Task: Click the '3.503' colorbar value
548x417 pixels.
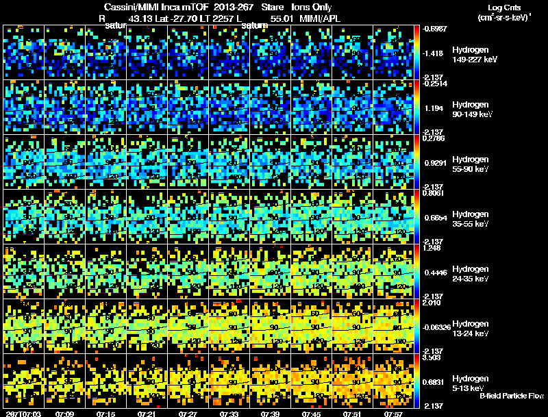Action: (432, 357)
